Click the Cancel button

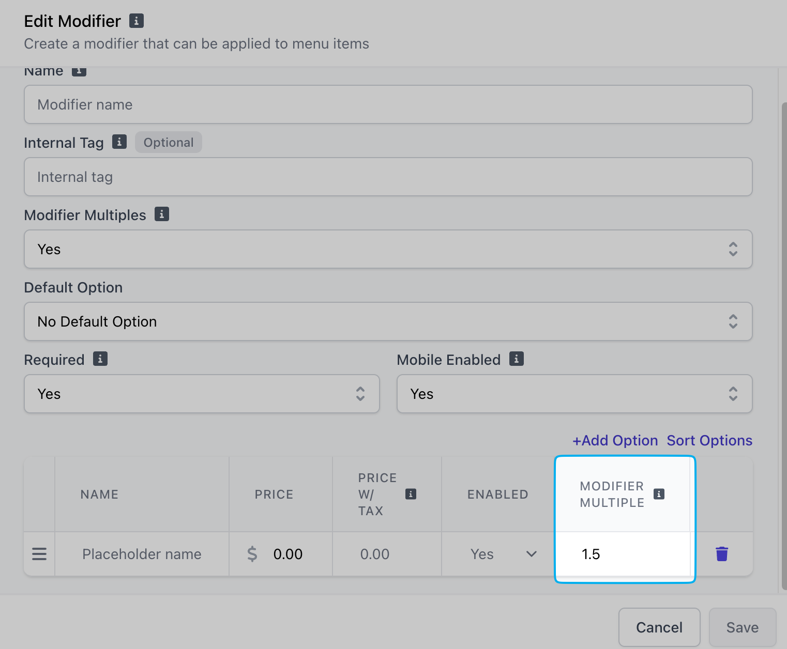pyautogui.click(x=659, y=627)
